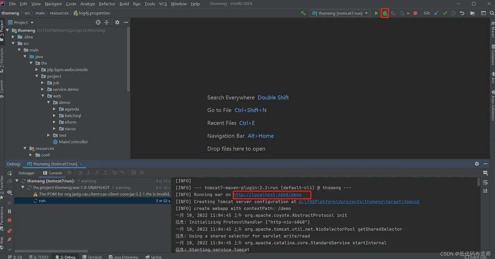Expand the conf folder under resources
The height and width of the screenshot is (259, 495).
pos(31,155)
